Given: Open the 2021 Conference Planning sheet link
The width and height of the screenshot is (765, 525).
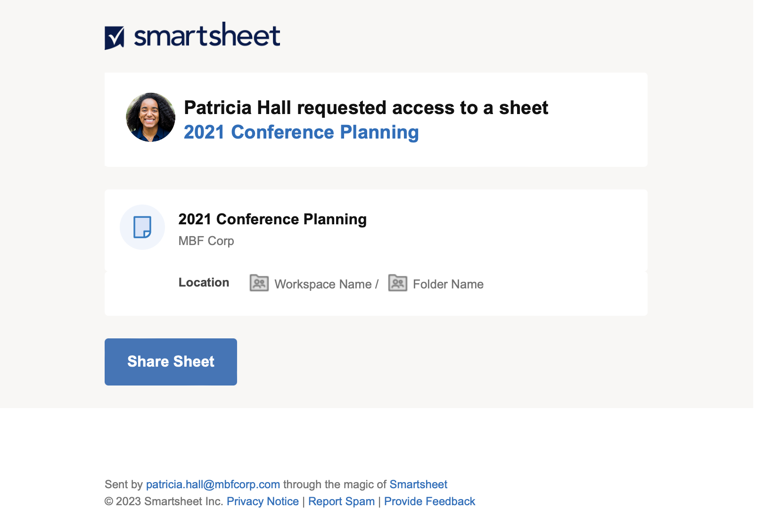Looking at the screenshot, I should pos(301,132).
